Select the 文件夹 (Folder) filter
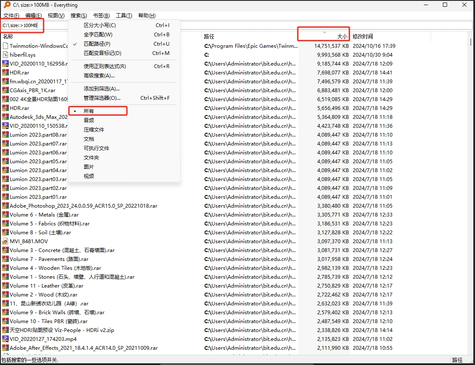This screenshot has width=475, height=365. (x=124, y=157)
